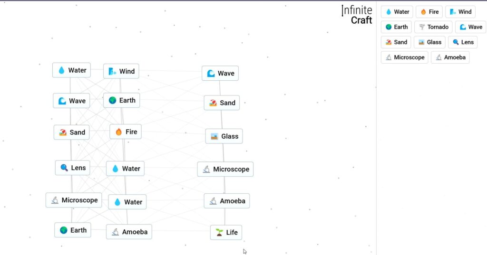Screen dimensions: 487x255
Task: Select the Tornado item in the sidebar
Action: pos(433,27)
